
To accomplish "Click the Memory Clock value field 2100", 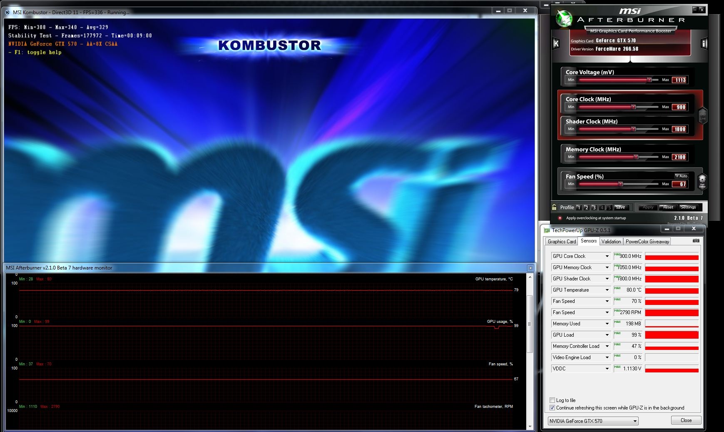I will [x=679, y=157].
